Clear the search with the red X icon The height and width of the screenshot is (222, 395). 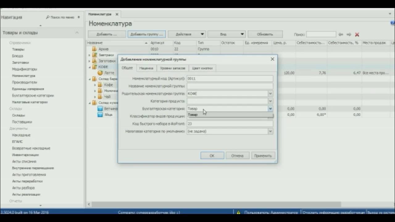point(357,35)
